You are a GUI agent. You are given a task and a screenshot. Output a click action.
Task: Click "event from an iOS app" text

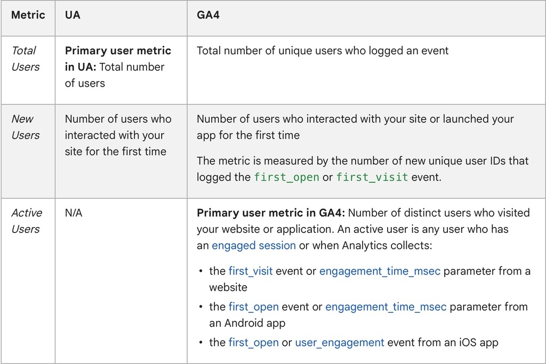pyautogui.click(x=443, y=343)
